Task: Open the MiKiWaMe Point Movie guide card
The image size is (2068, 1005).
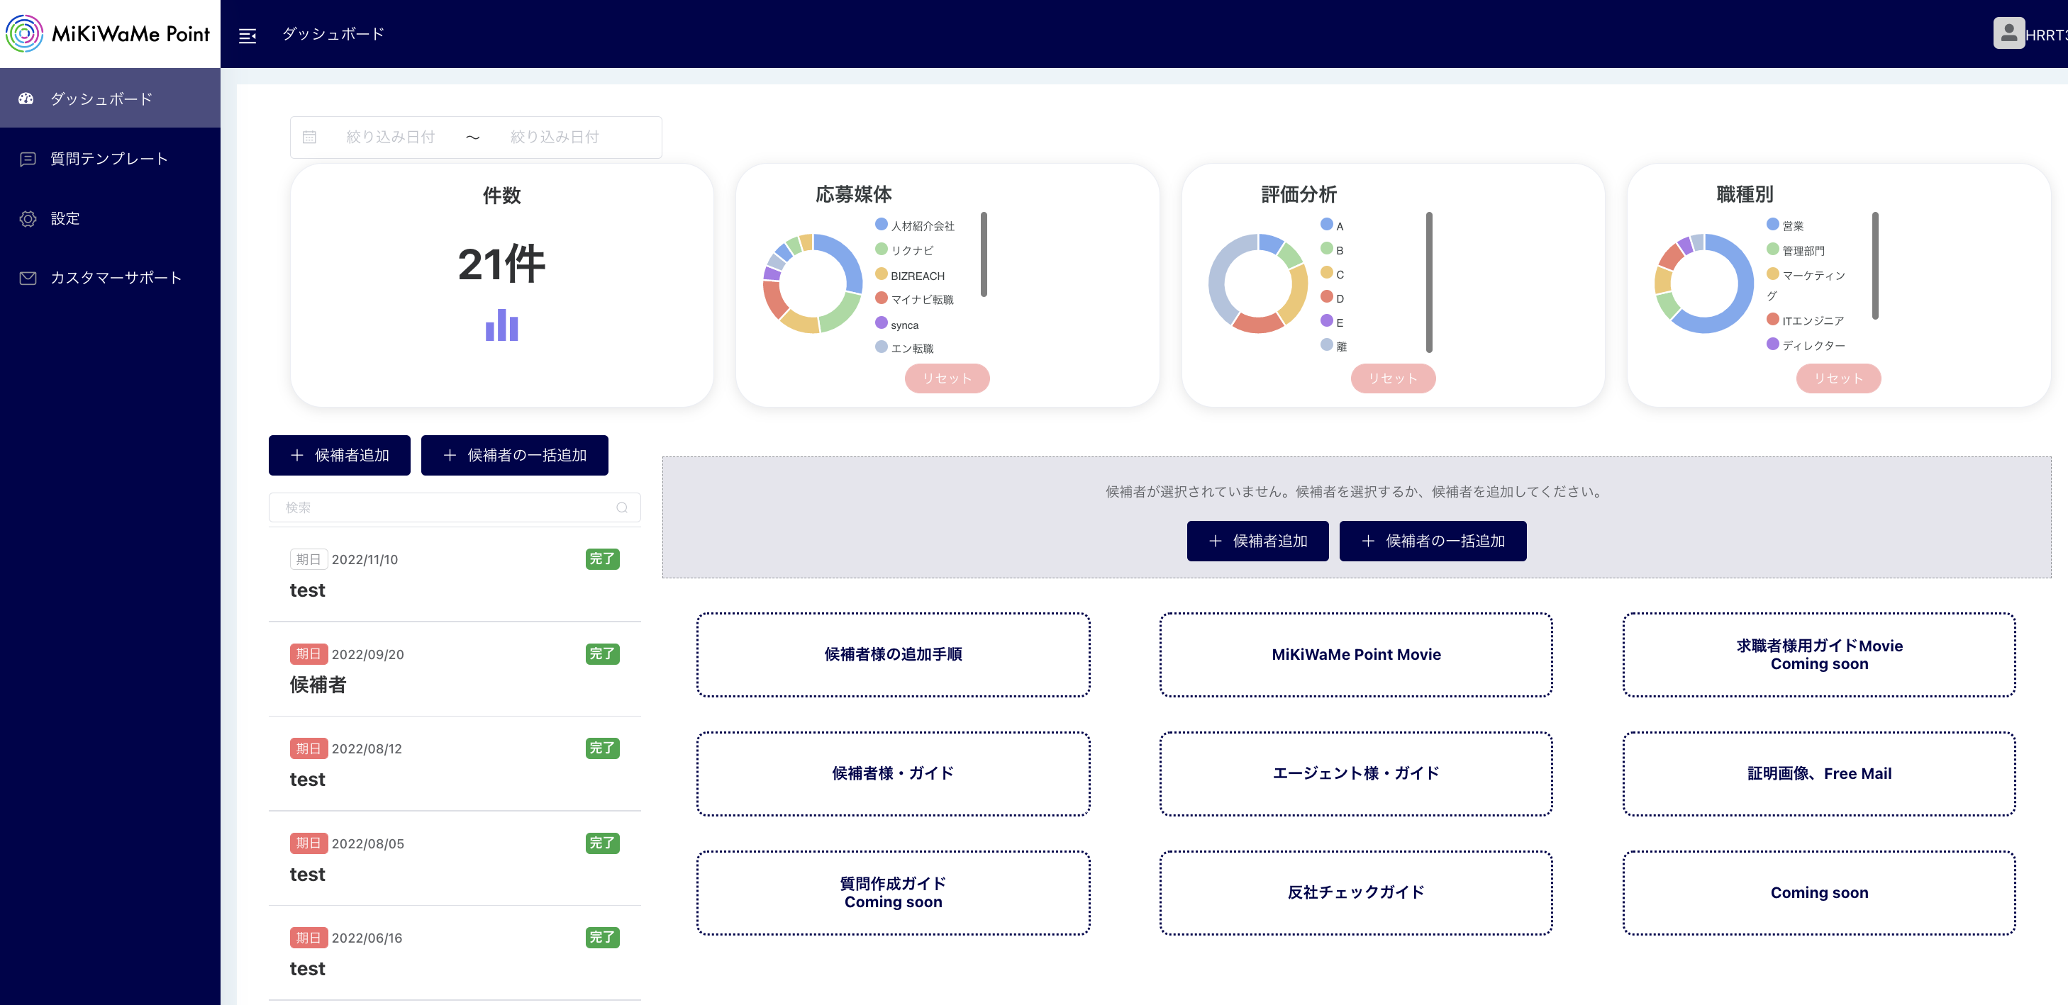Action: click(1356, 654)
